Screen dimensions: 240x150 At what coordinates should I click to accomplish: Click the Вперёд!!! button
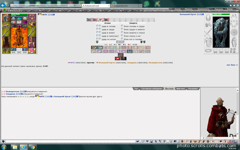pyautogui.click(x=120, y=42)
